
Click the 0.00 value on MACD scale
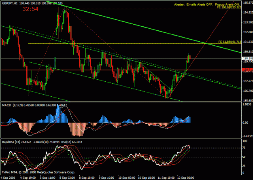(246, 123)
